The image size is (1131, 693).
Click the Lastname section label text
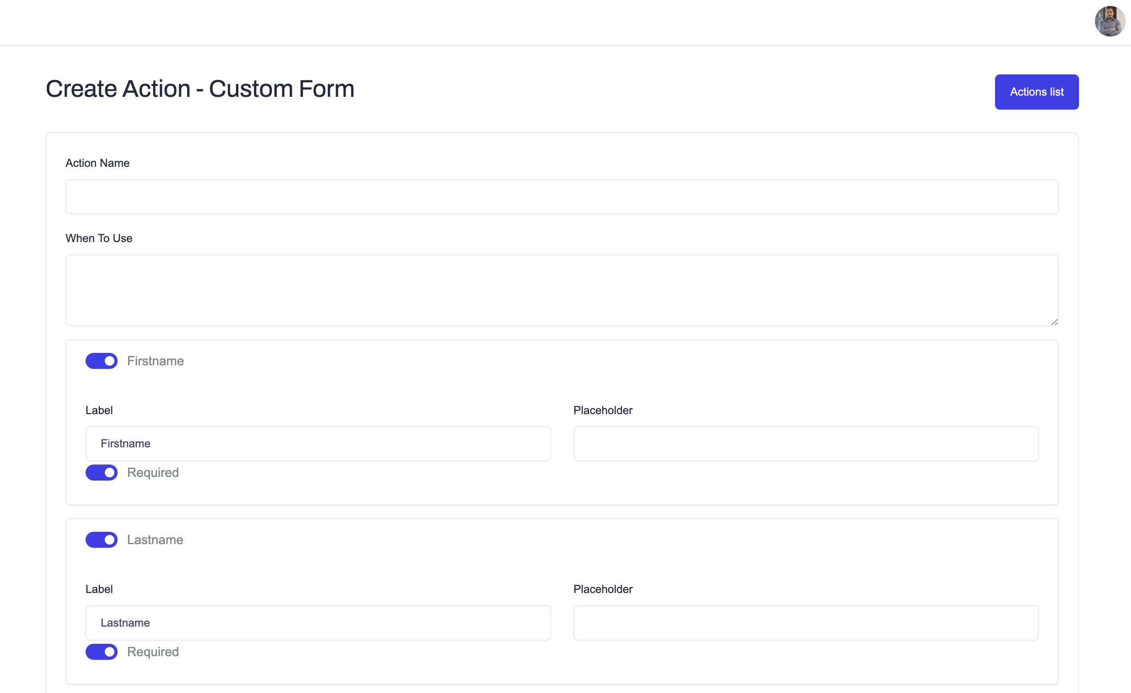click(155, 540)
